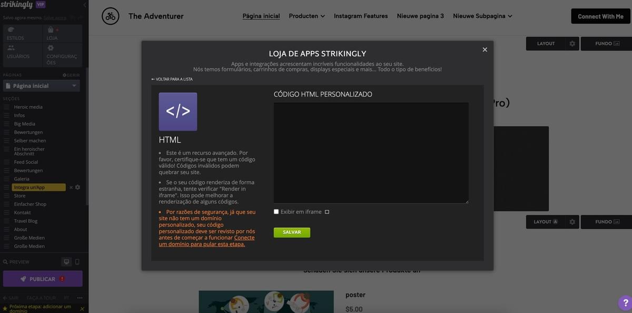632x313 pixels.
Task: Open the USUÁRIOS users panel
Action: coord(22,54)
